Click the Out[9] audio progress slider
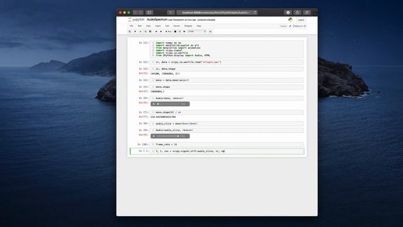 pos(168,136)
